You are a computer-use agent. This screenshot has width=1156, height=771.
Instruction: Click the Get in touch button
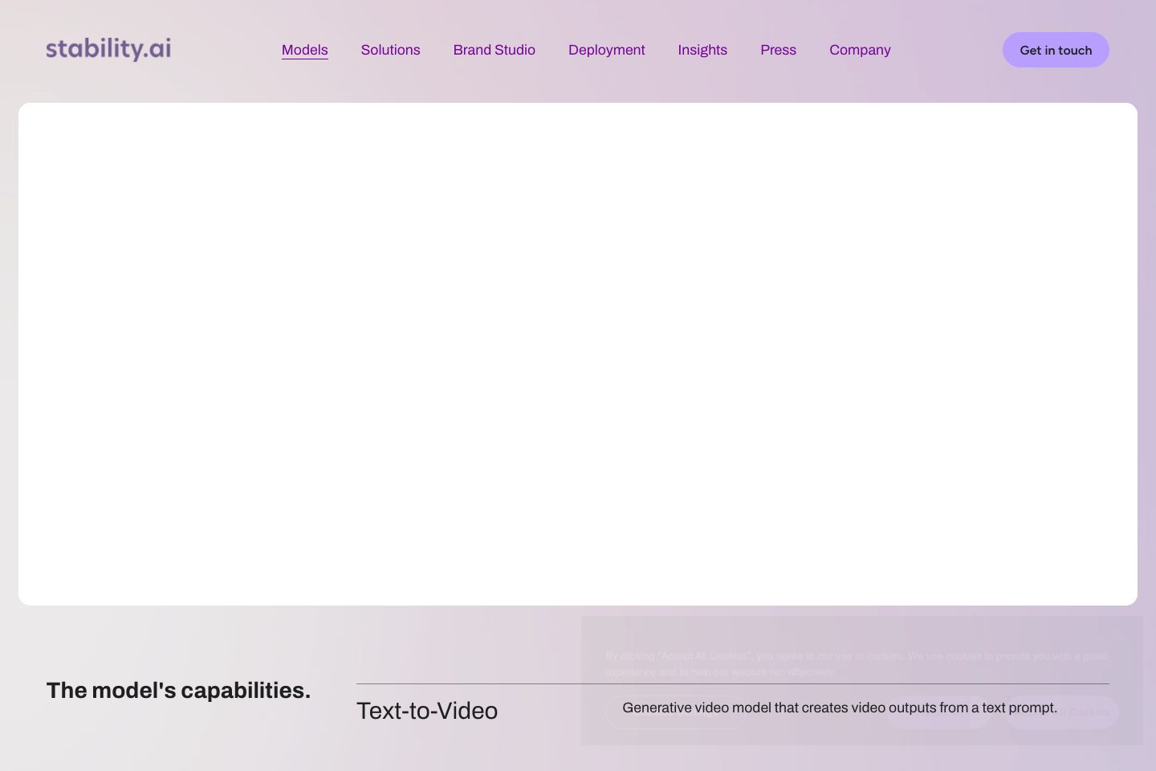pos(1056,50)
